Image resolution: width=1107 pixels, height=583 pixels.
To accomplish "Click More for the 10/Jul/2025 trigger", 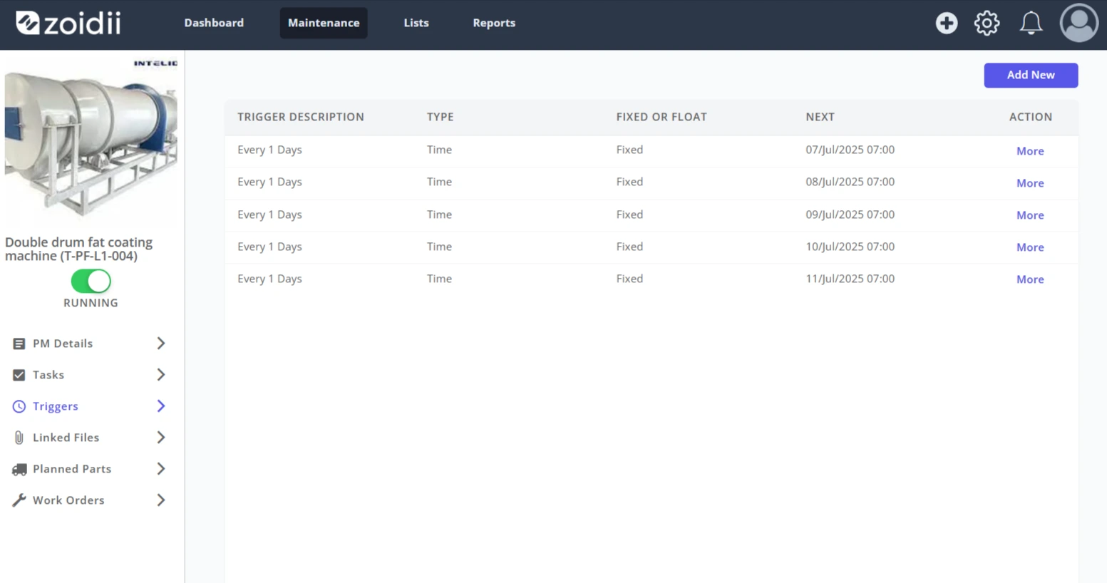I will pos(1030,247).
